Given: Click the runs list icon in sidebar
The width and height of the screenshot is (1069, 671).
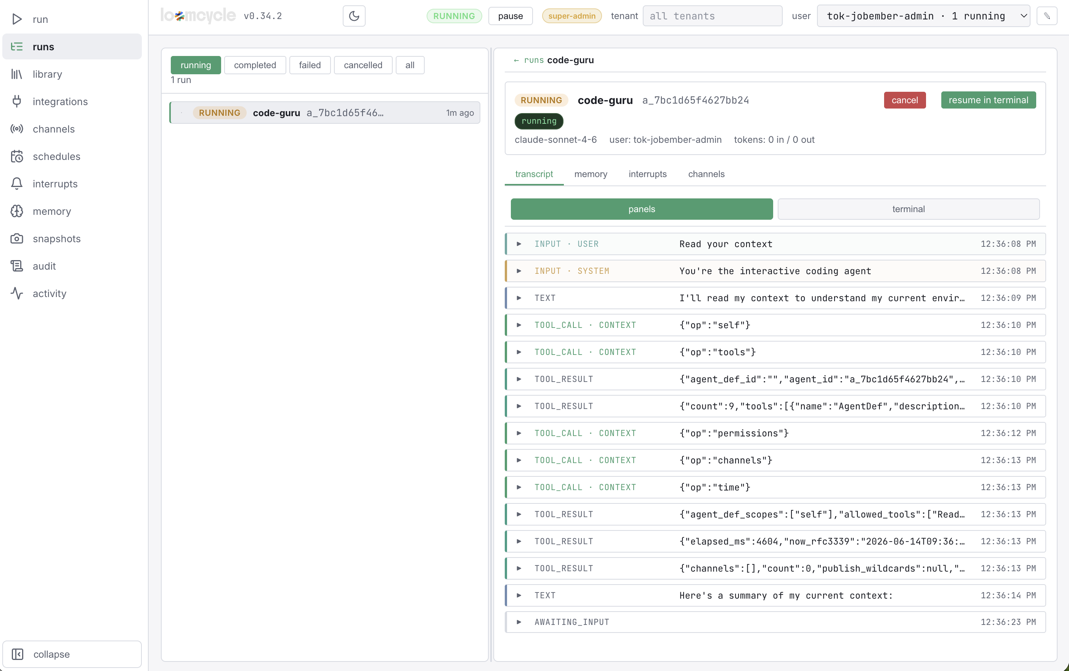Looking at the screenshot, I should (x=17, y=46).
